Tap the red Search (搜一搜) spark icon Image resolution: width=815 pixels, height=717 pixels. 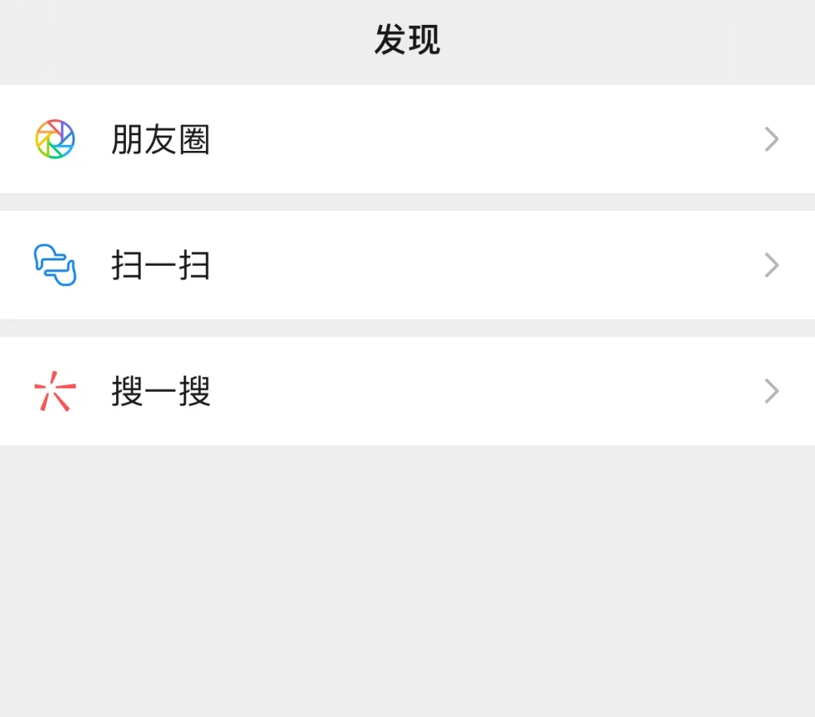click(x=55, y=392)
